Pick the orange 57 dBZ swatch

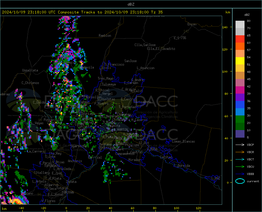tap(240, 46)
